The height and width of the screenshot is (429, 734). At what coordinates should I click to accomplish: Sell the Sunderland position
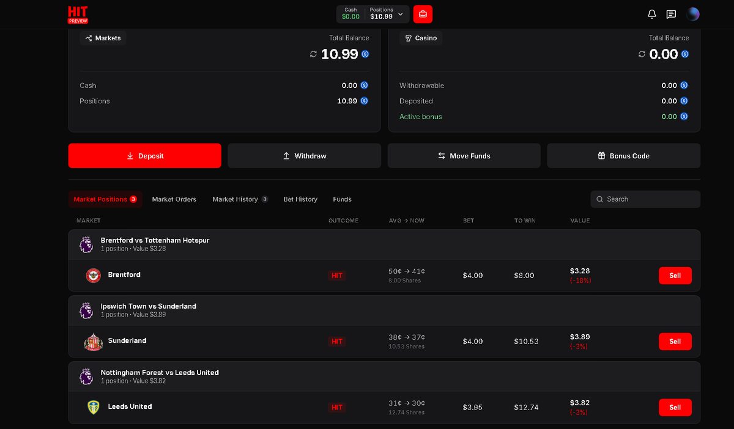(x=675, y=342)
